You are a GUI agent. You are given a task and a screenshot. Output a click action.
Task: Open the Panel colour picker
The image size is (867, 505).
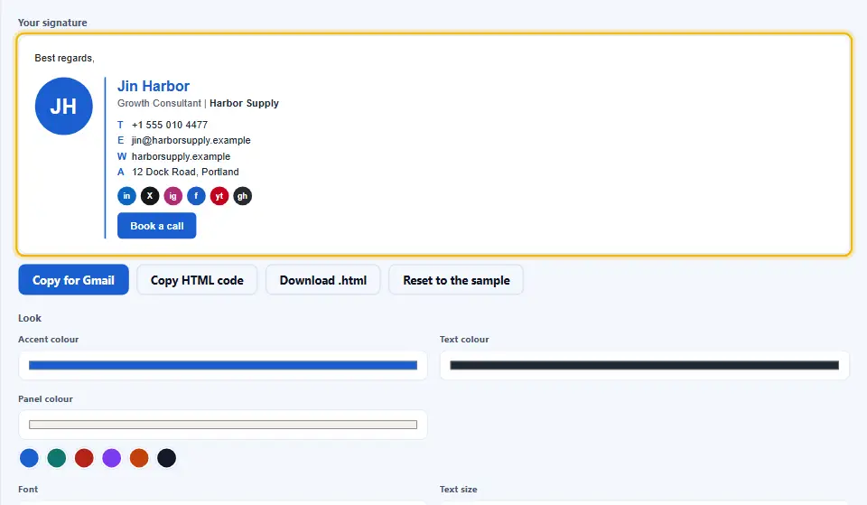(x=223, y=425)
